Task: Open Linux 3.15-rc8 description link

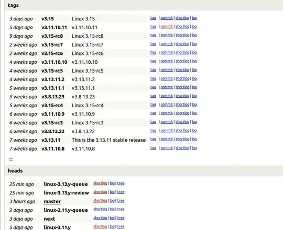Action: pos(88,36)
